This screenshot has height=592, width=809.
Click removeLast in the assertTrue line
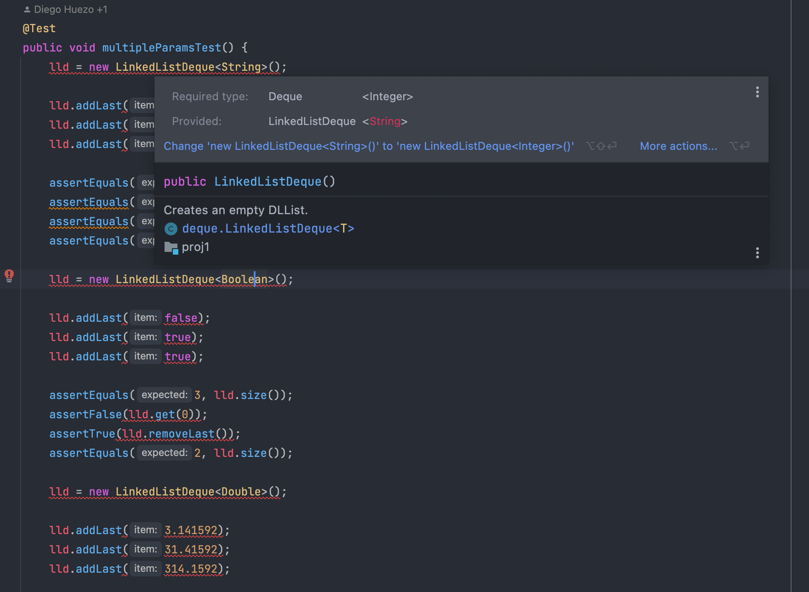(x=181, y=434)
